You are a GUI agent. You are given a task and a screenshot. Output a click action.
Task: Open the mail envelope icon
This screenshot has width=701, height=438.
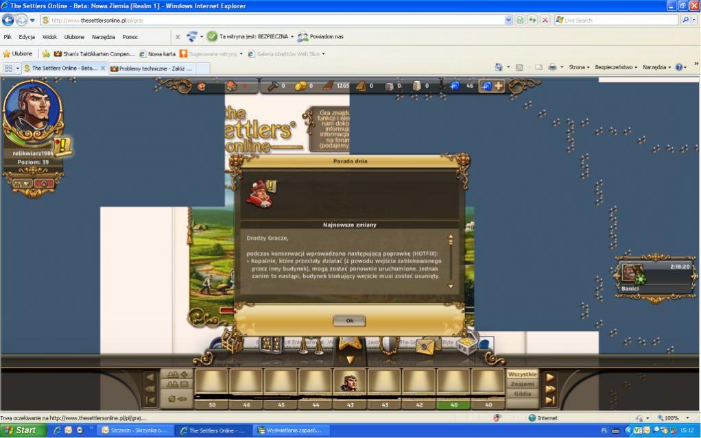427,345
